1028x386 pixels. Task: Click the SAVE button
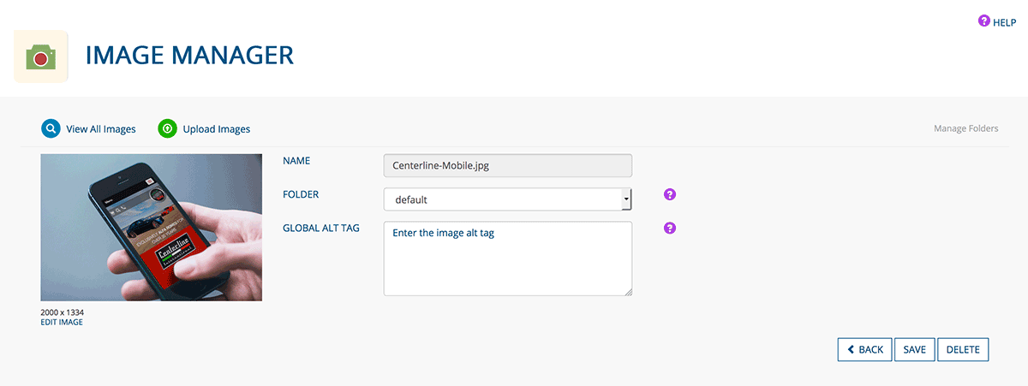914,350
